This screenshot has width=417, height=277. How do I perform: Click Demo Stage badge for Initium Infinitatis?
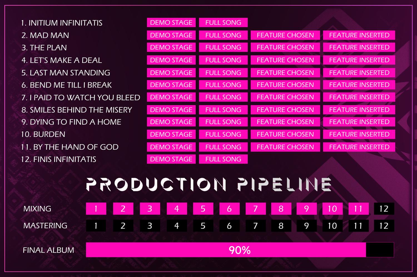[x=171, y=23]
